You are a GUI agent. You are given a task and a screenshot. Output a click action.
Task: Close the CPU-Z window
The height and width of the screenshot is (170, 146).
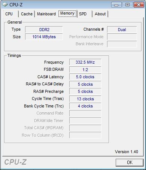[x=139, y=5]
